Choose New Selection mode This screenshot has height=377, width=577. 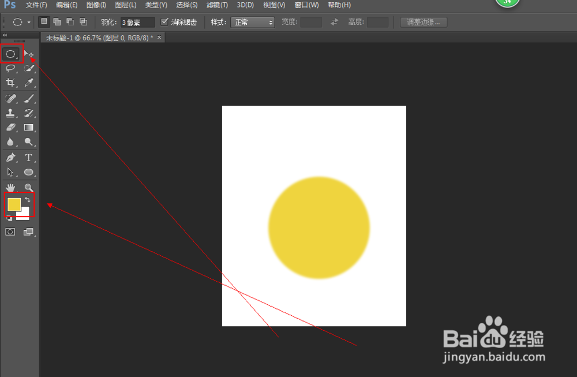coord(44,22)
